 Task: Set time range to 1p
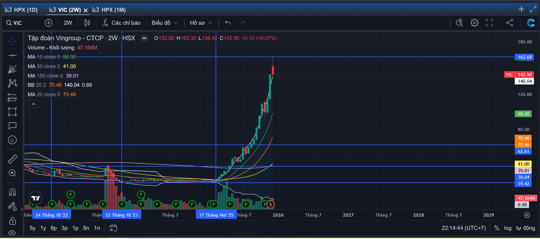pos(75,228)
